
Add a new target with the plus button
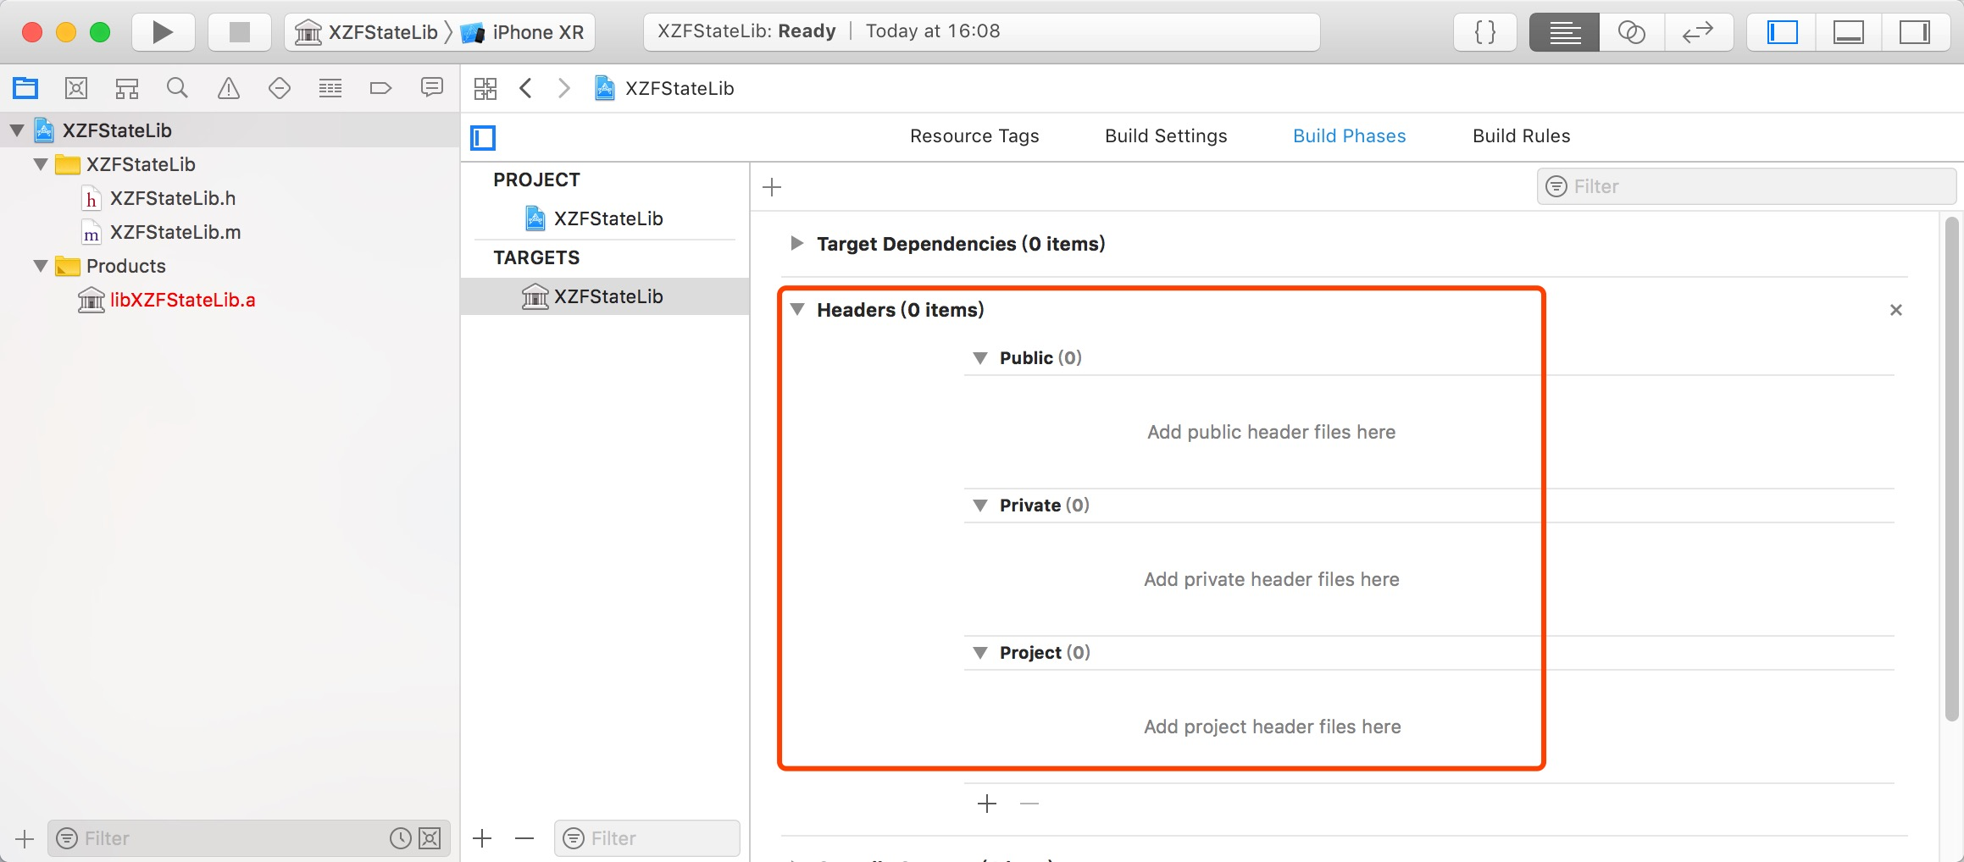click(483, 839)
